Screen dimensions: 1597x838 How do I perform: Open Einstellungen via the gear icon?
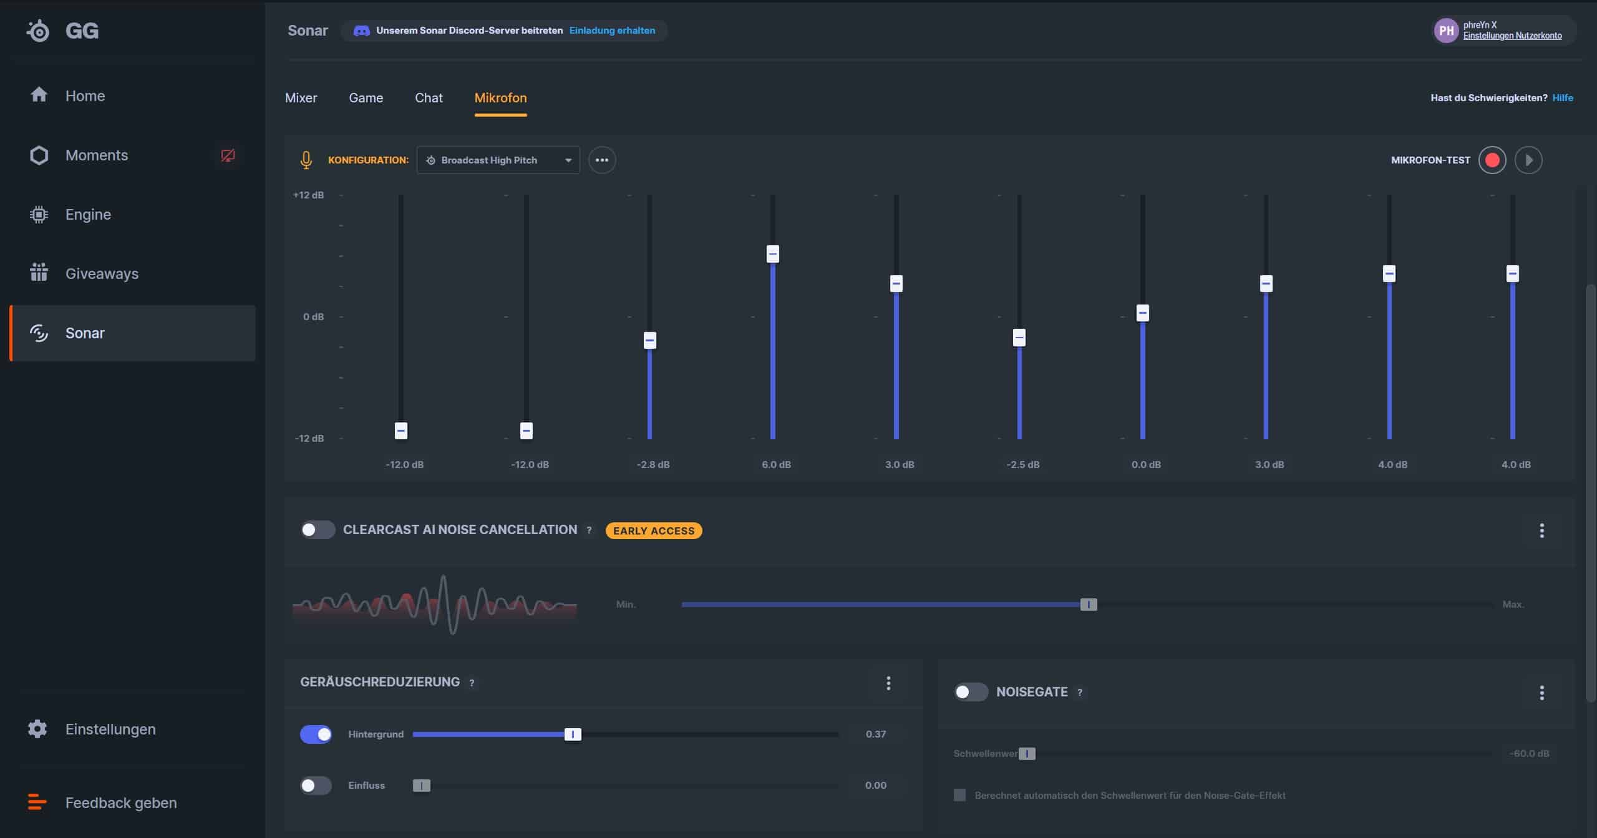click(37, 729)
